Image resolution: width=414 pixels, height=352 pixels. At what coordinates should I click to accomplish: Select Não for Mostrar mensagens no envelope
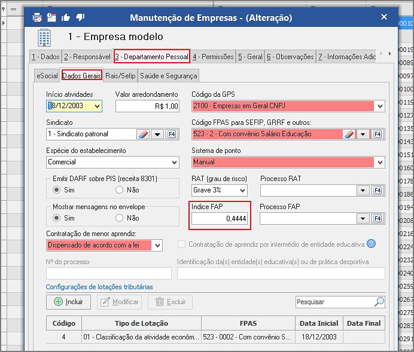coord(120,218)
